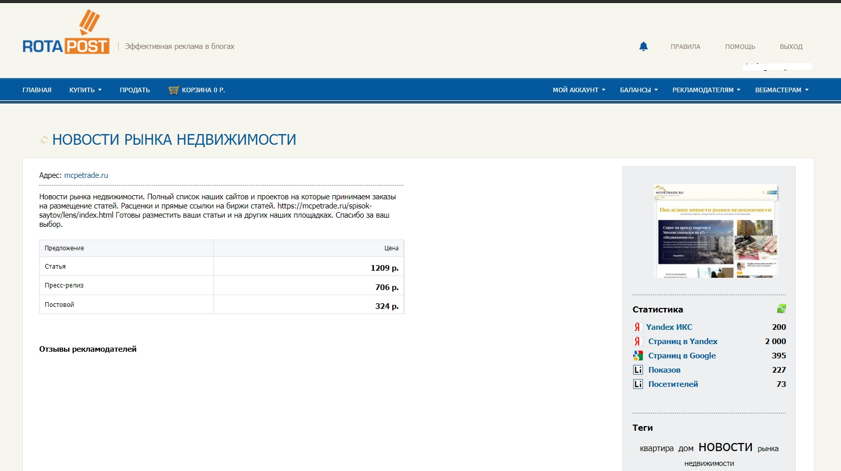Click Выход to log out

791,47
